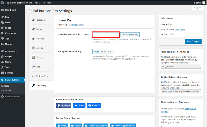Image resolution: width=207 pixels, height=127 pixels.
Task: Click the Facebook My Page preview button
Action: (63, 105)
